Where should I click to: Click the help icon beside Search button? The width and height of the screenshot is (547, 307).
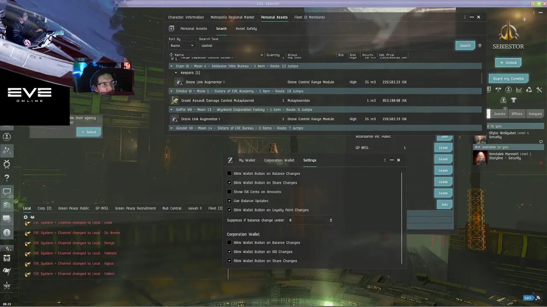479,46
